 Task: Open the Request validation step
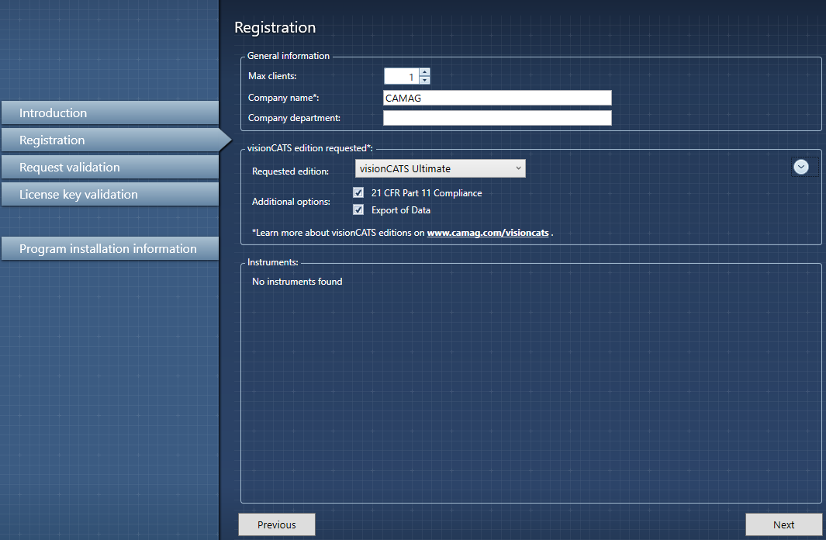click(110, 167)
